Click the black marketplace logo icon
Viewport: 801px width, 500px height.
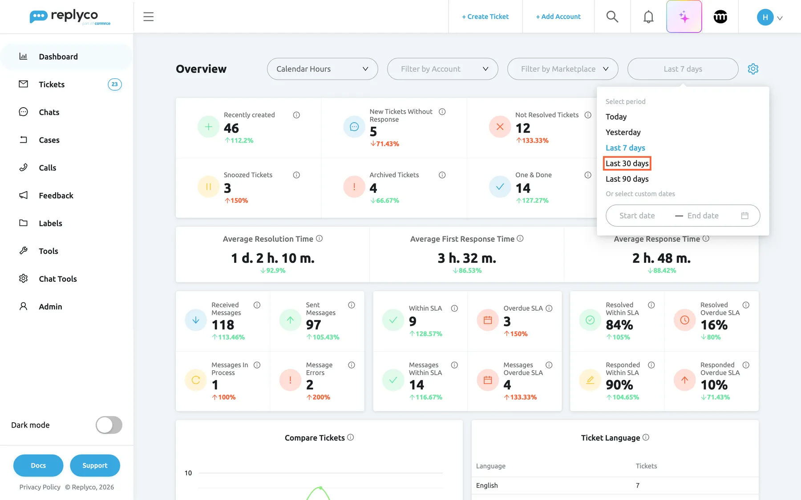[x=720, y=17]
